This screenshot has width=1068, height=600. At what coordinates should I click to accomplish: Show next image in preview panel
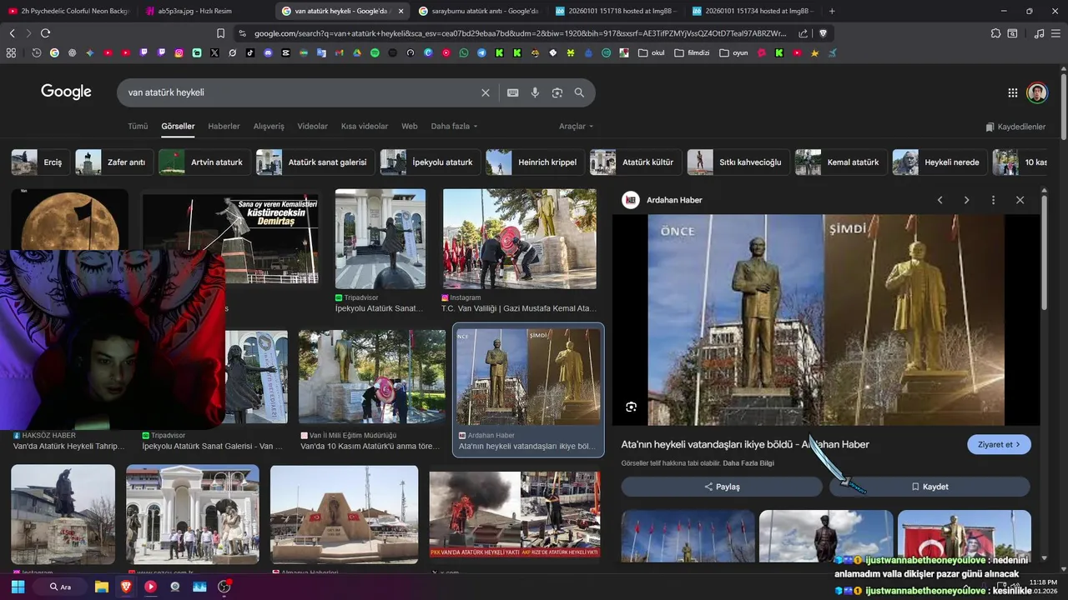click(x=966, y=200)
